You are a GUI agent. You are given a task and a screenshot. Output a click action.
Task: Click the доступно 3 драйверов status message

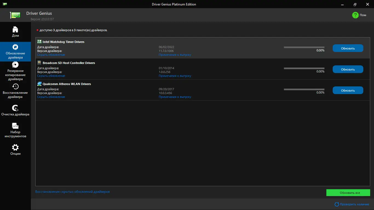(73, 30)
